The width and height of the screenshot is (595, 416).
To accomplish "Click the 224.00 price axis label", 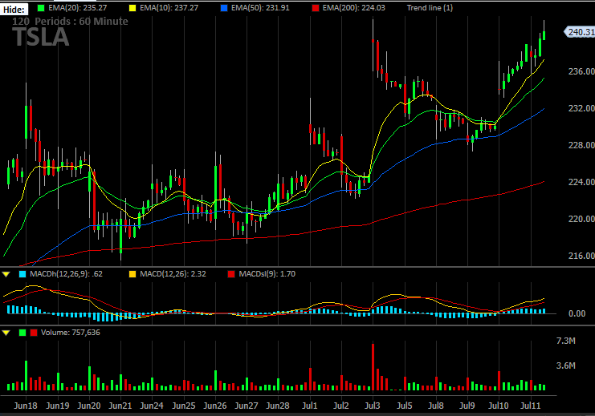I will coord(581,182).
